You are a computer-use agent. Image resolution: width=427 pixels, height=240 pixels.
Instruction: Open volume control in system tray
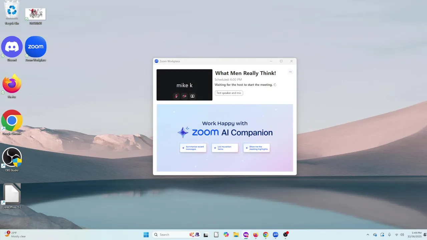coord(402,235)
